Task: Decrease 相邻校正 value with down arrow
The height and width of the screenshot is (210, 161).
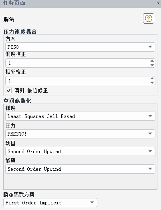Action: pos(152,83)
